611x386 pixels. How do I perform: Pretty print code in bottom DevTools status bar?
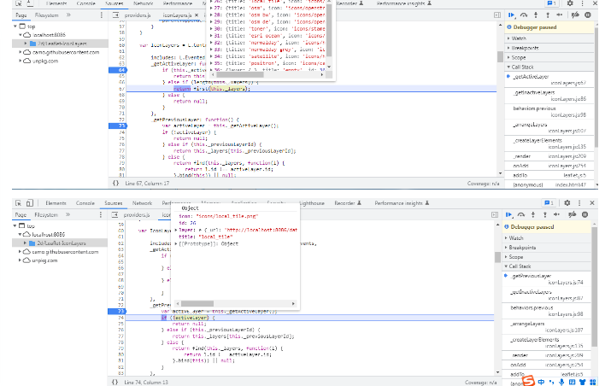click(115, 382)
